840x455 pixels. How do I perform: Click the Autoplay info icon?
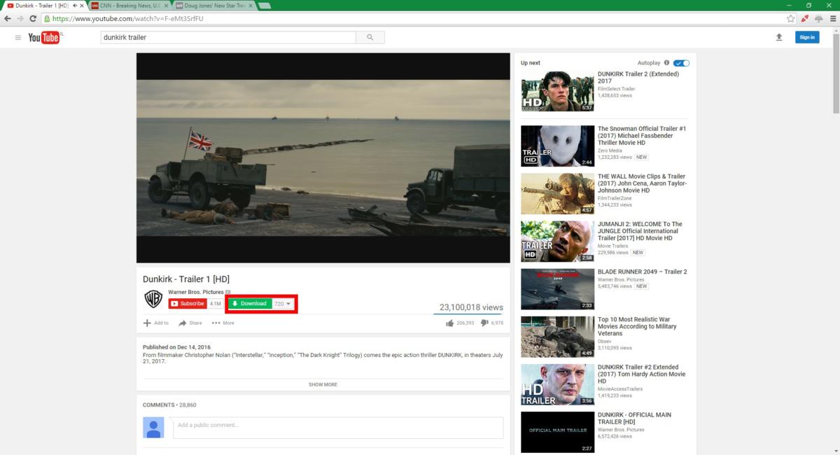point(666,63)
